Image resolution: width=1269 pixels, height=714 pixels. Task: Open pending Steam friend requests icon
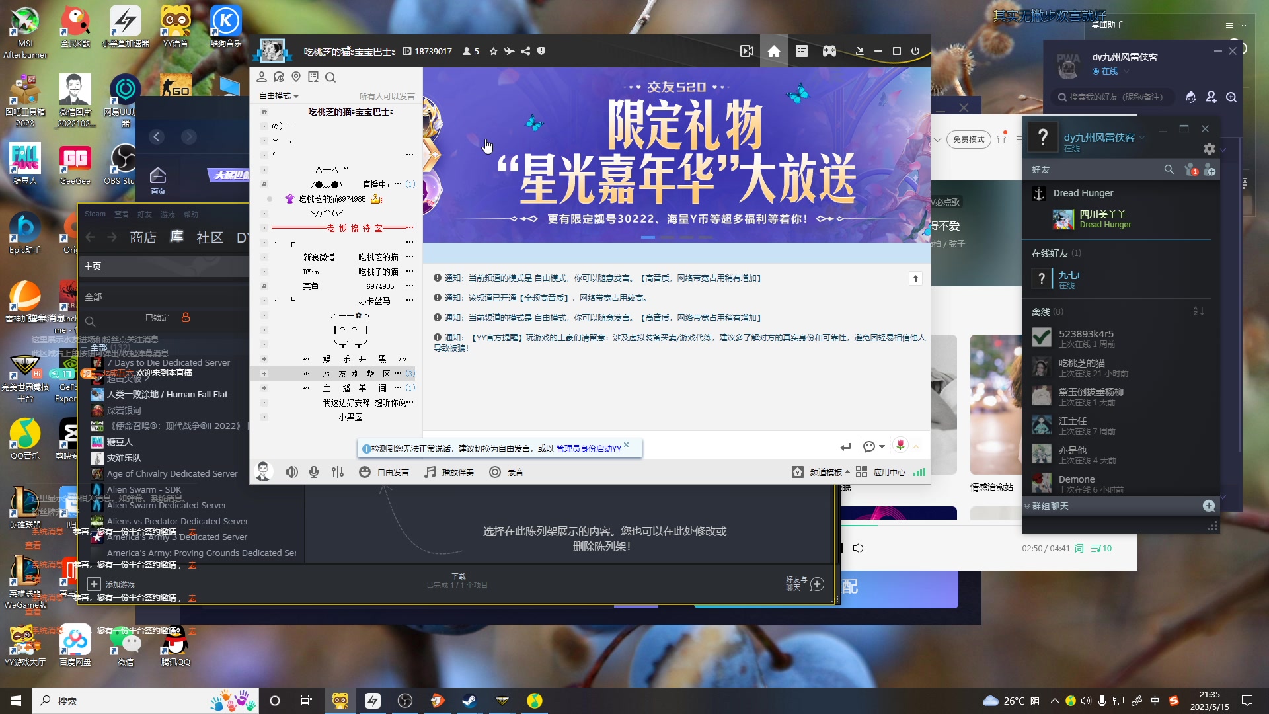click(1190, 170)
